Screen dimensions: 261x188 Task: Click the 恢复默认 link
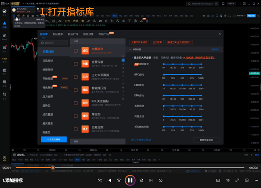click(215, 50)
